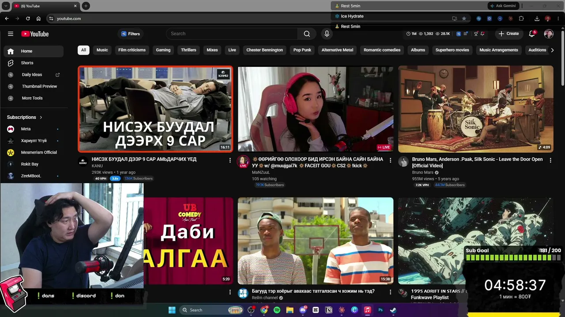
Task: Open the Silk Sonic video thumbnail
Action: click(x=476, y=109)
